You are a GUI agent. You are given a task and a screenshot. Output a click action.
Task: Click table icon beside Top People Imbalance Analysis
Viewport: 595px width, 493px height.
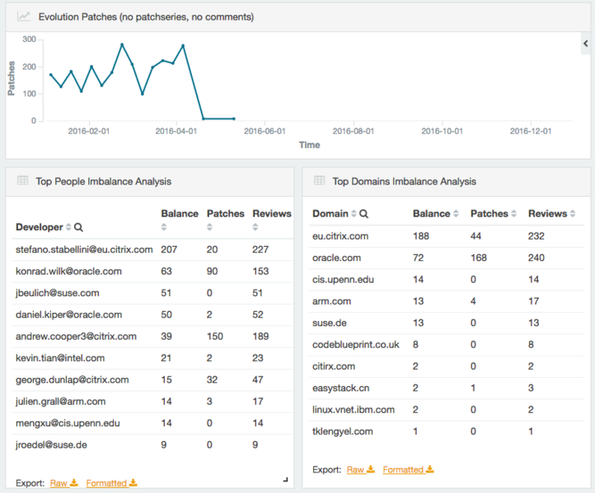tap(22, 181)
